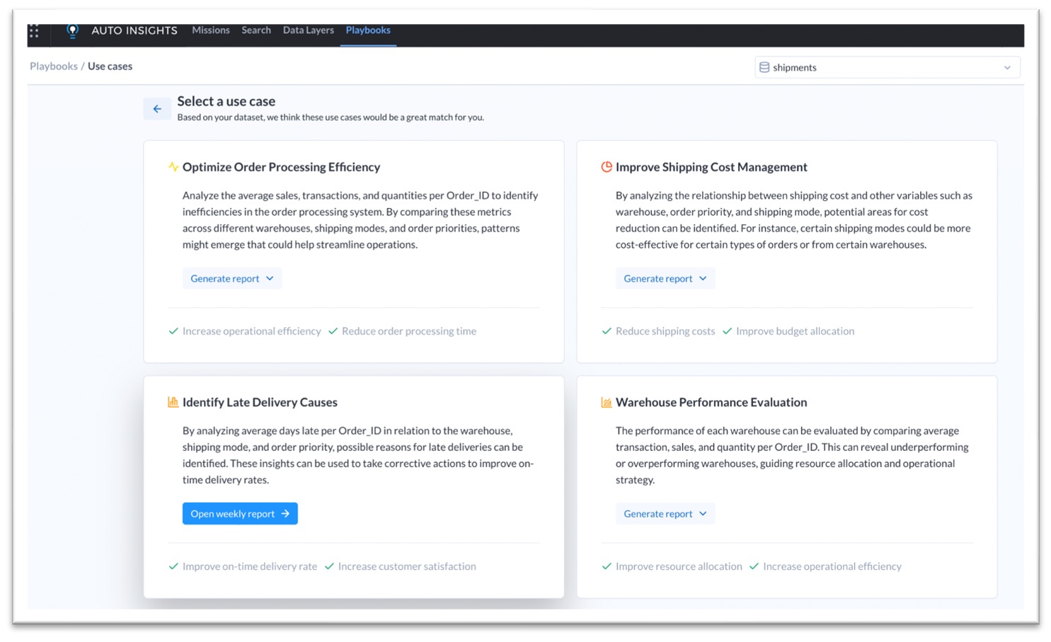Click the 'Based on your dataset' subtitle text
Screen dimensions: 1051x642
point(331,117)
